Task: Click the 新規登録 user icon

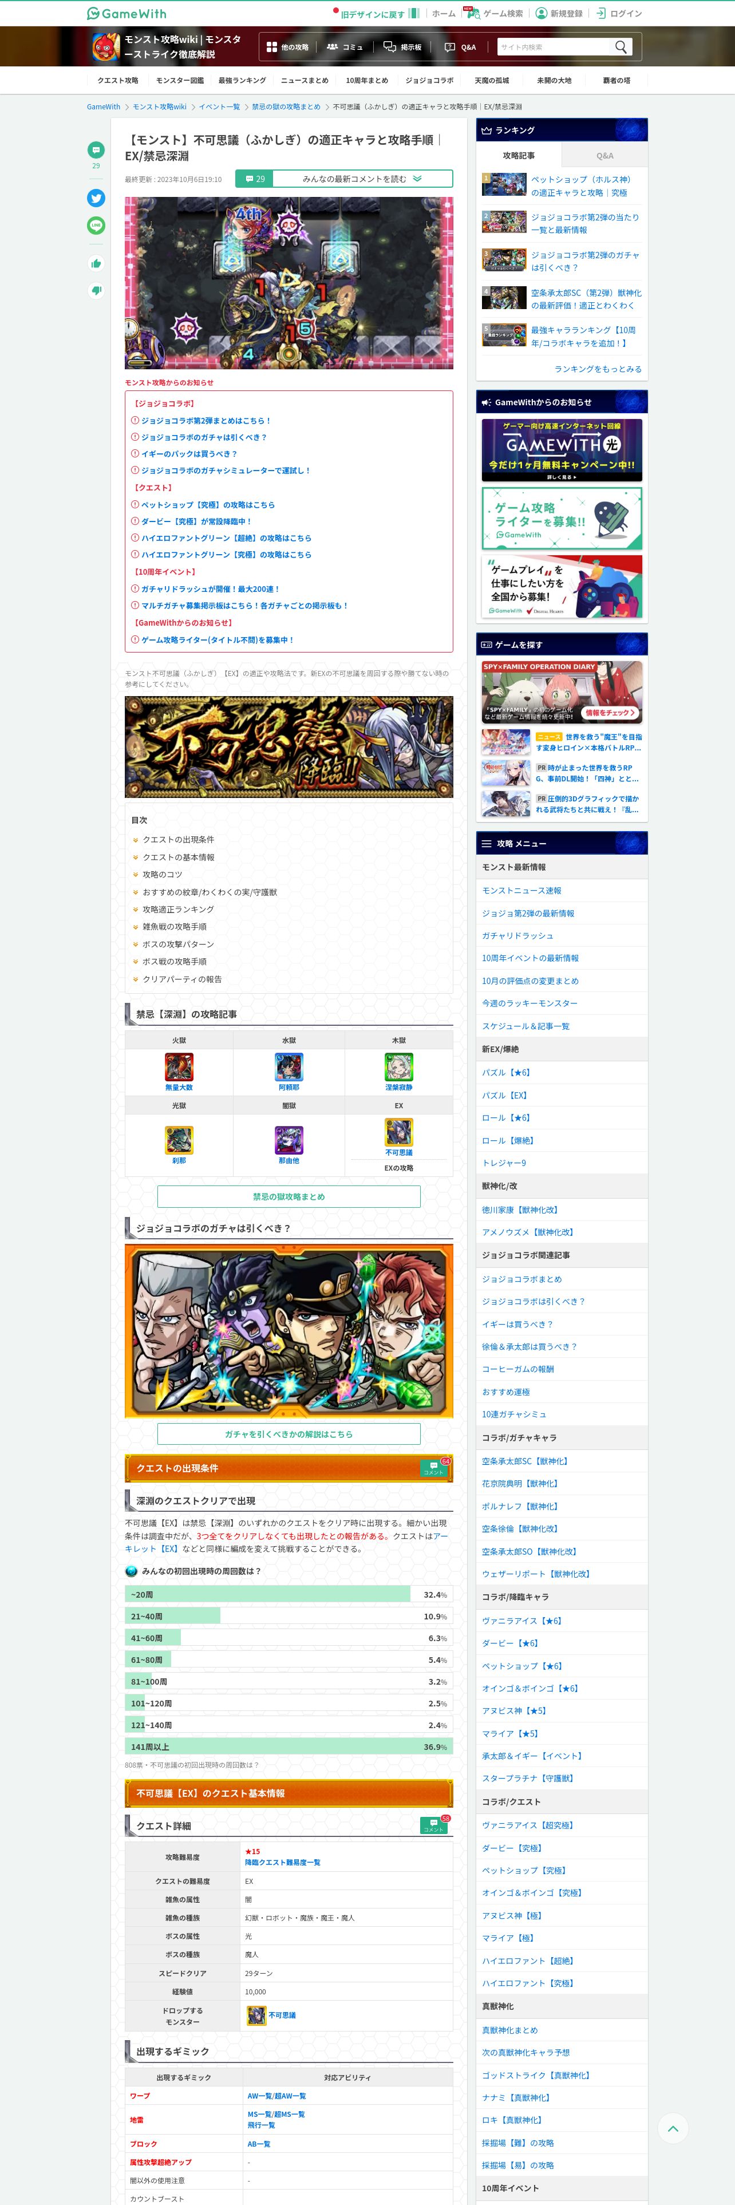Action: click(541, 13)
